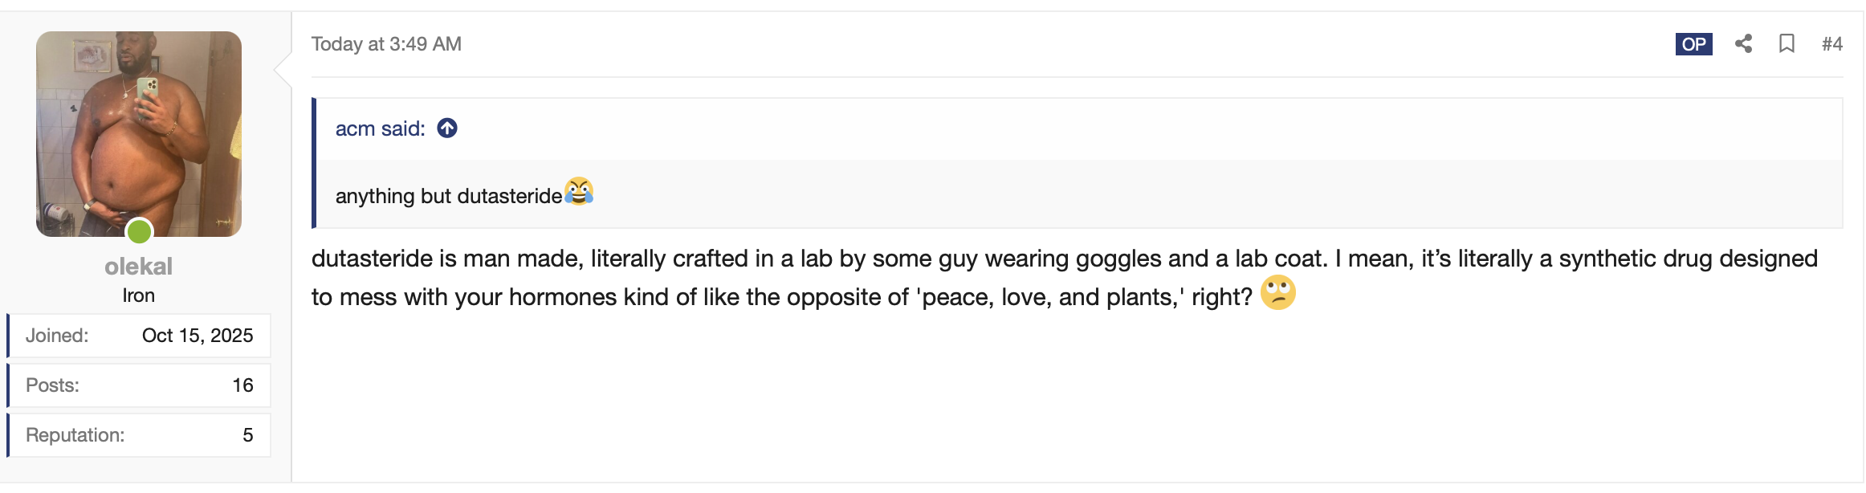Click the OP badge

(1693, 44)
